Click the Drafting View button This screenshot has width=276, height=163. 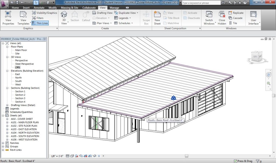tap(102, 13)
